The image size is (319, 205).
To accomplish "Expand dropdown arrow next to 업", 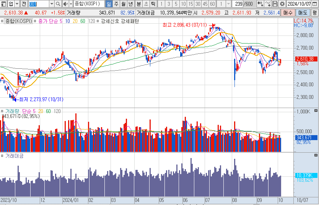I will pos(17,4).
